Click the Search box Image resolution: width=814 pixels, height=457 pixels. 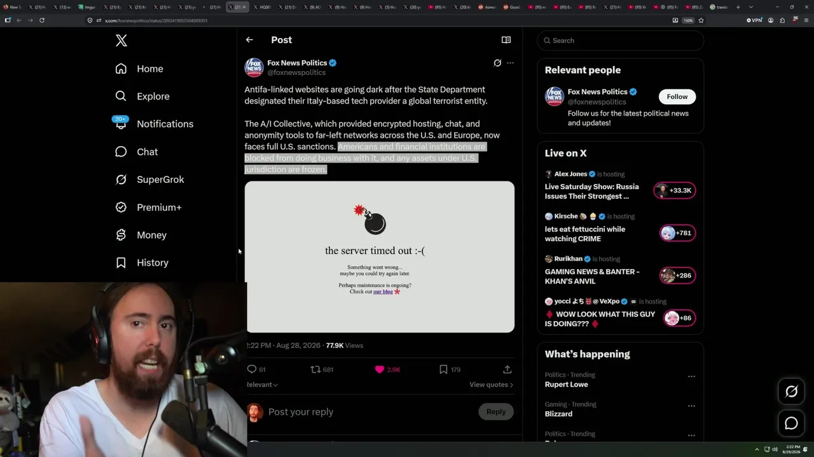pos(621,41)
